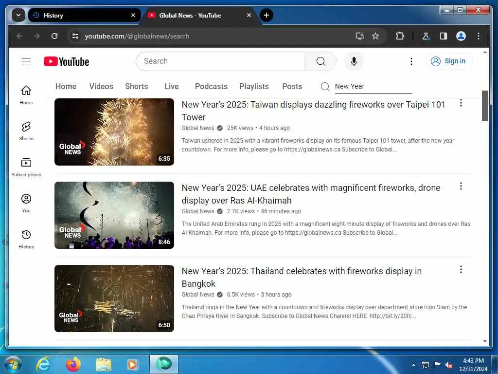This screenshot has height=374, width=498.
Task: Launch Firefox from the taskbar
Action: tap(73, 364)
